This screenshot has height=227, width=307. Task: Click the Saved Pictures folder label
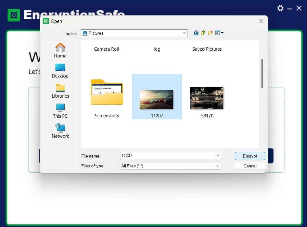click(x=207, y=49)
